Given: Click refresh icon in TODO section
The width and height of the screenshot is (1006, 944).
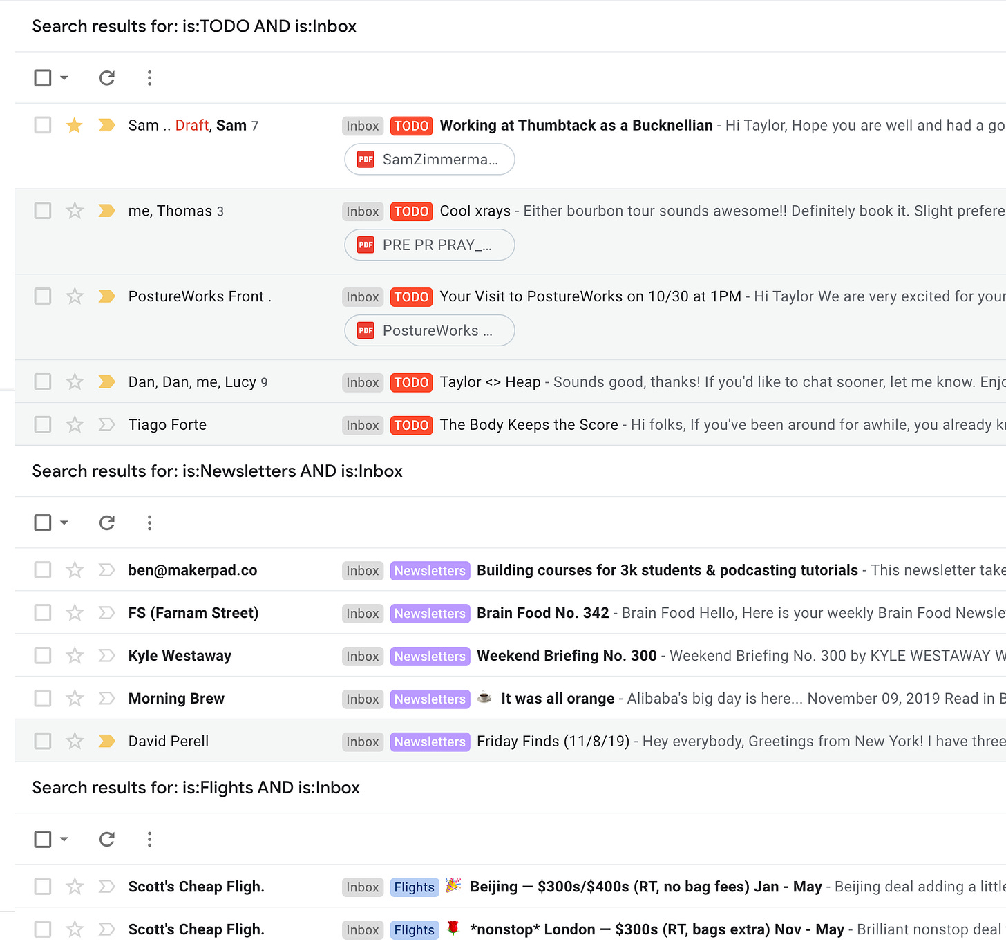Looking at the screenshot, I should tap(106, 78).
